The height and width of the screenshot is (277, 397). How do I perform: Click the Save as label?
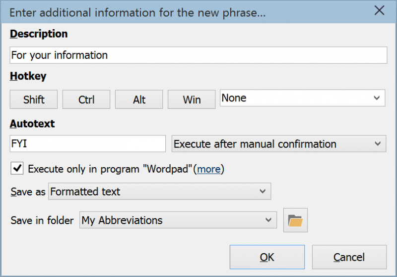[28, 192]
